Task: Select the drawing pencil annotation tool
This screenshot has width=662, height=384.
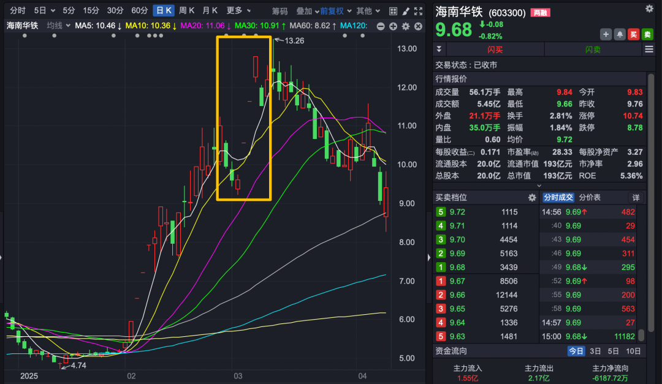Action: point(406,10)
